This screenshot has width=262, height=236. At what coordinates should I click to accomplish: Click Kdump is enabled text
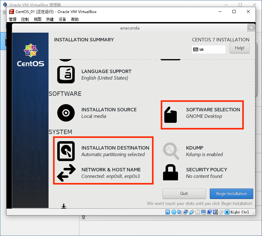coord(204,155)
